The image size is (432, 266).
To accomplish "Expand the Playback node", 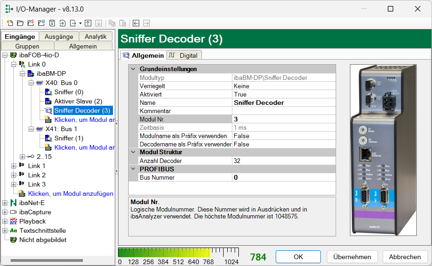I will click(x=5, y=222).
